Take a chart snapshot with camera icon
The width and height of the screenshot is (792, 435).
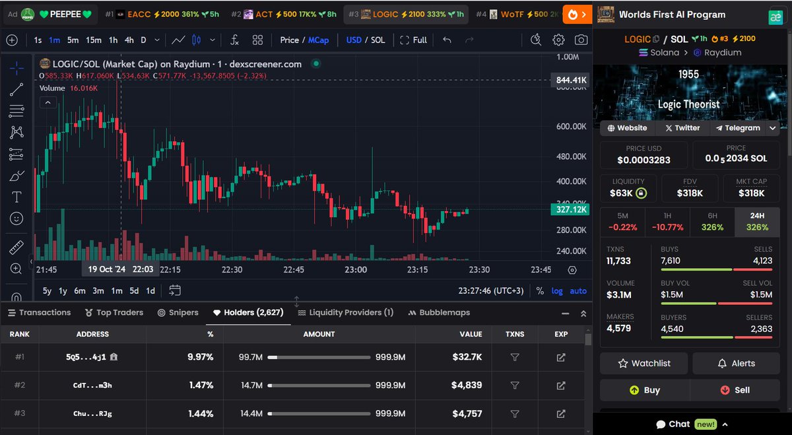pos(581,40)
